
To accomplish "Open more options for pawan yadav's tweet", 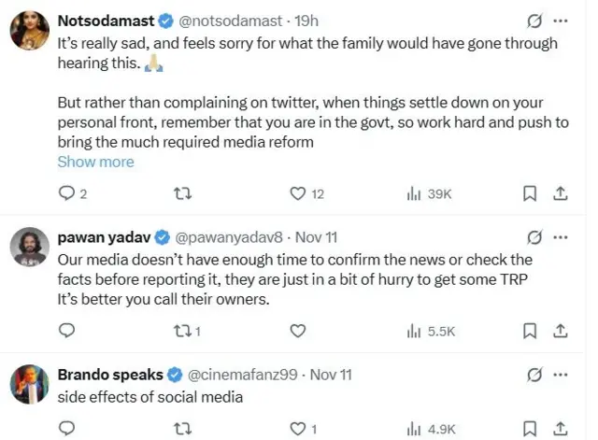I will coord(561,238).
